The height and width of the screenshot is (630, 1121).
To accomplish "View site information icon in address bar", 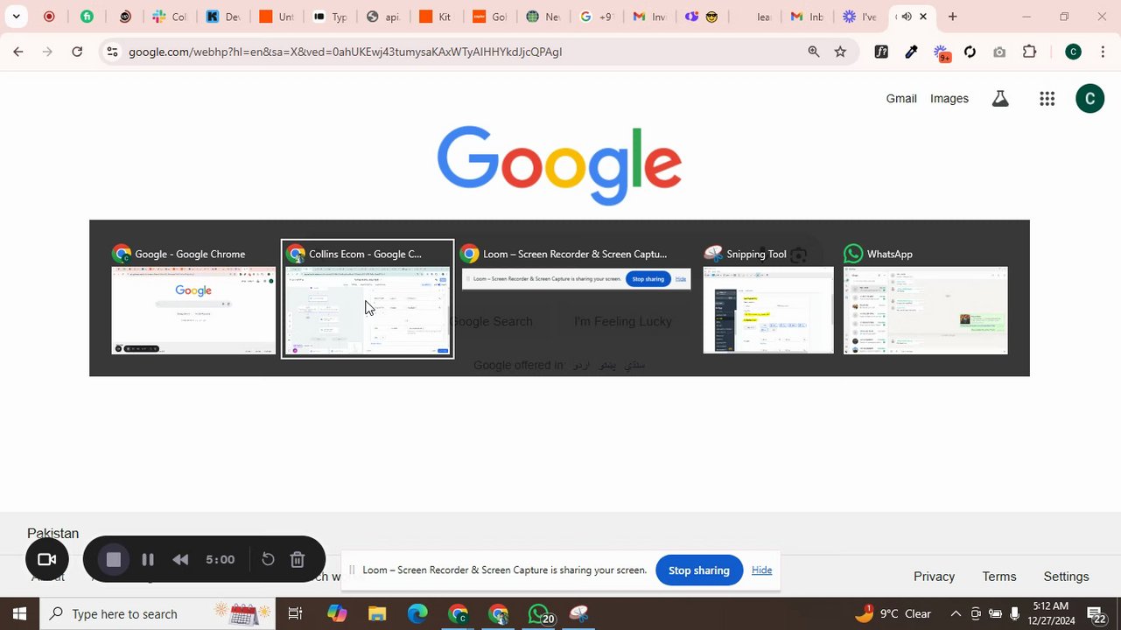I will coord(112,52).
